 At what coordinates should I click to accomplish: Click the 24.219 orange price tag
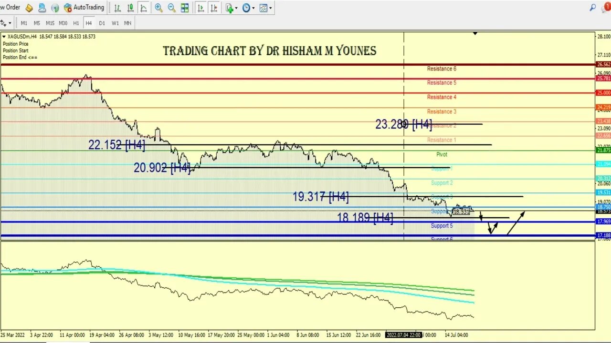[x=603, y=108]
